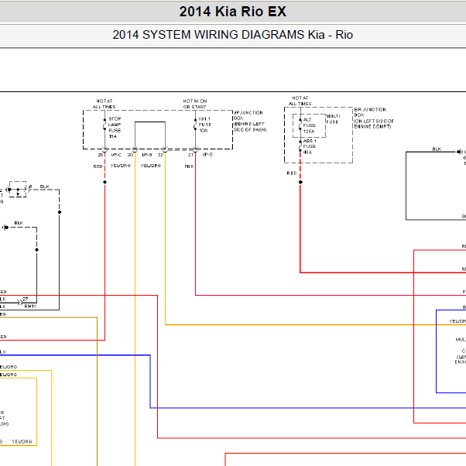Select the 'IG1 1 FUSE 10A' label

[205, 125]
